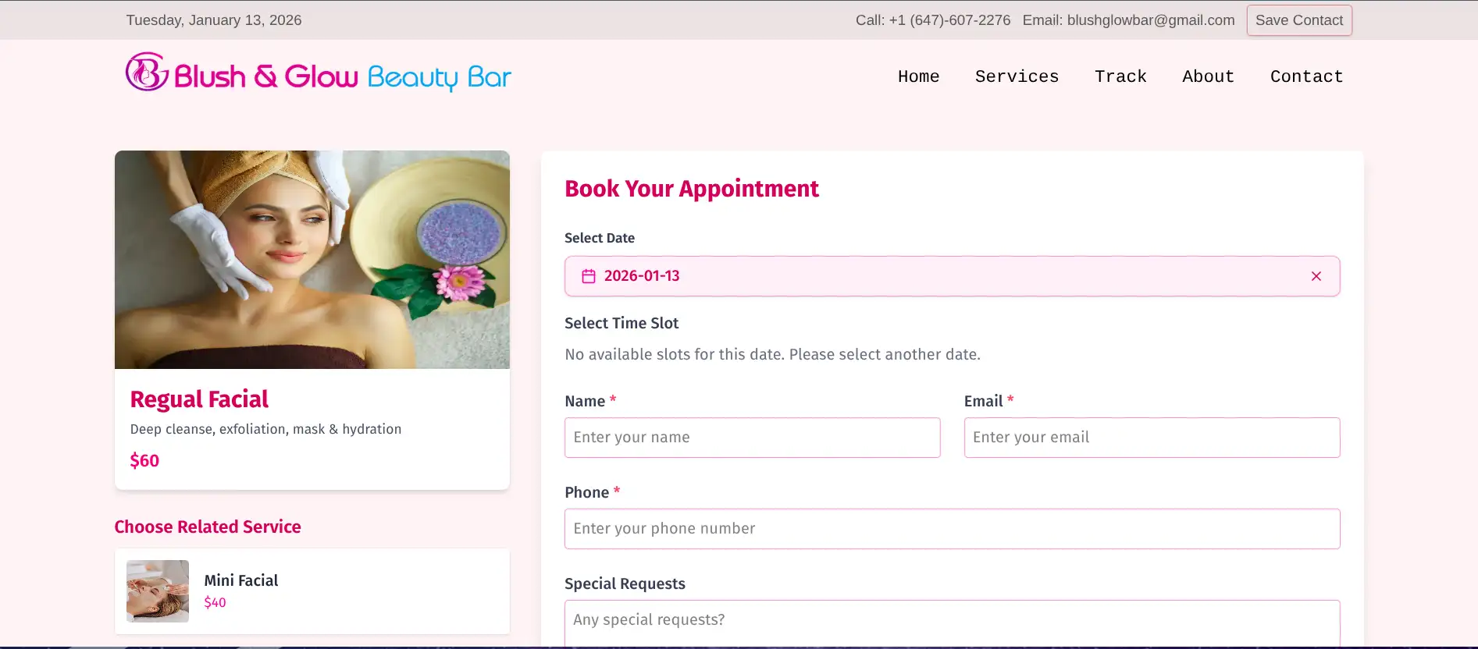
Task: Clear the selected date with X icon
Action: 1316,276
